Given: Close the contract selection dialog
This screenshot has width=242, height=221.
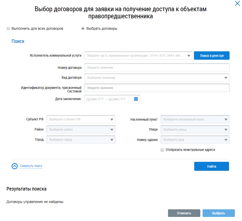Looking at the screenshot, I should (x=237, y=4).
